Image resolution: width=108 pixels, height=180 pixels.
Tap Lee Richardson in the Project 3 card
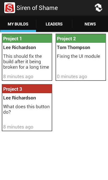click(x=19, y=98)
